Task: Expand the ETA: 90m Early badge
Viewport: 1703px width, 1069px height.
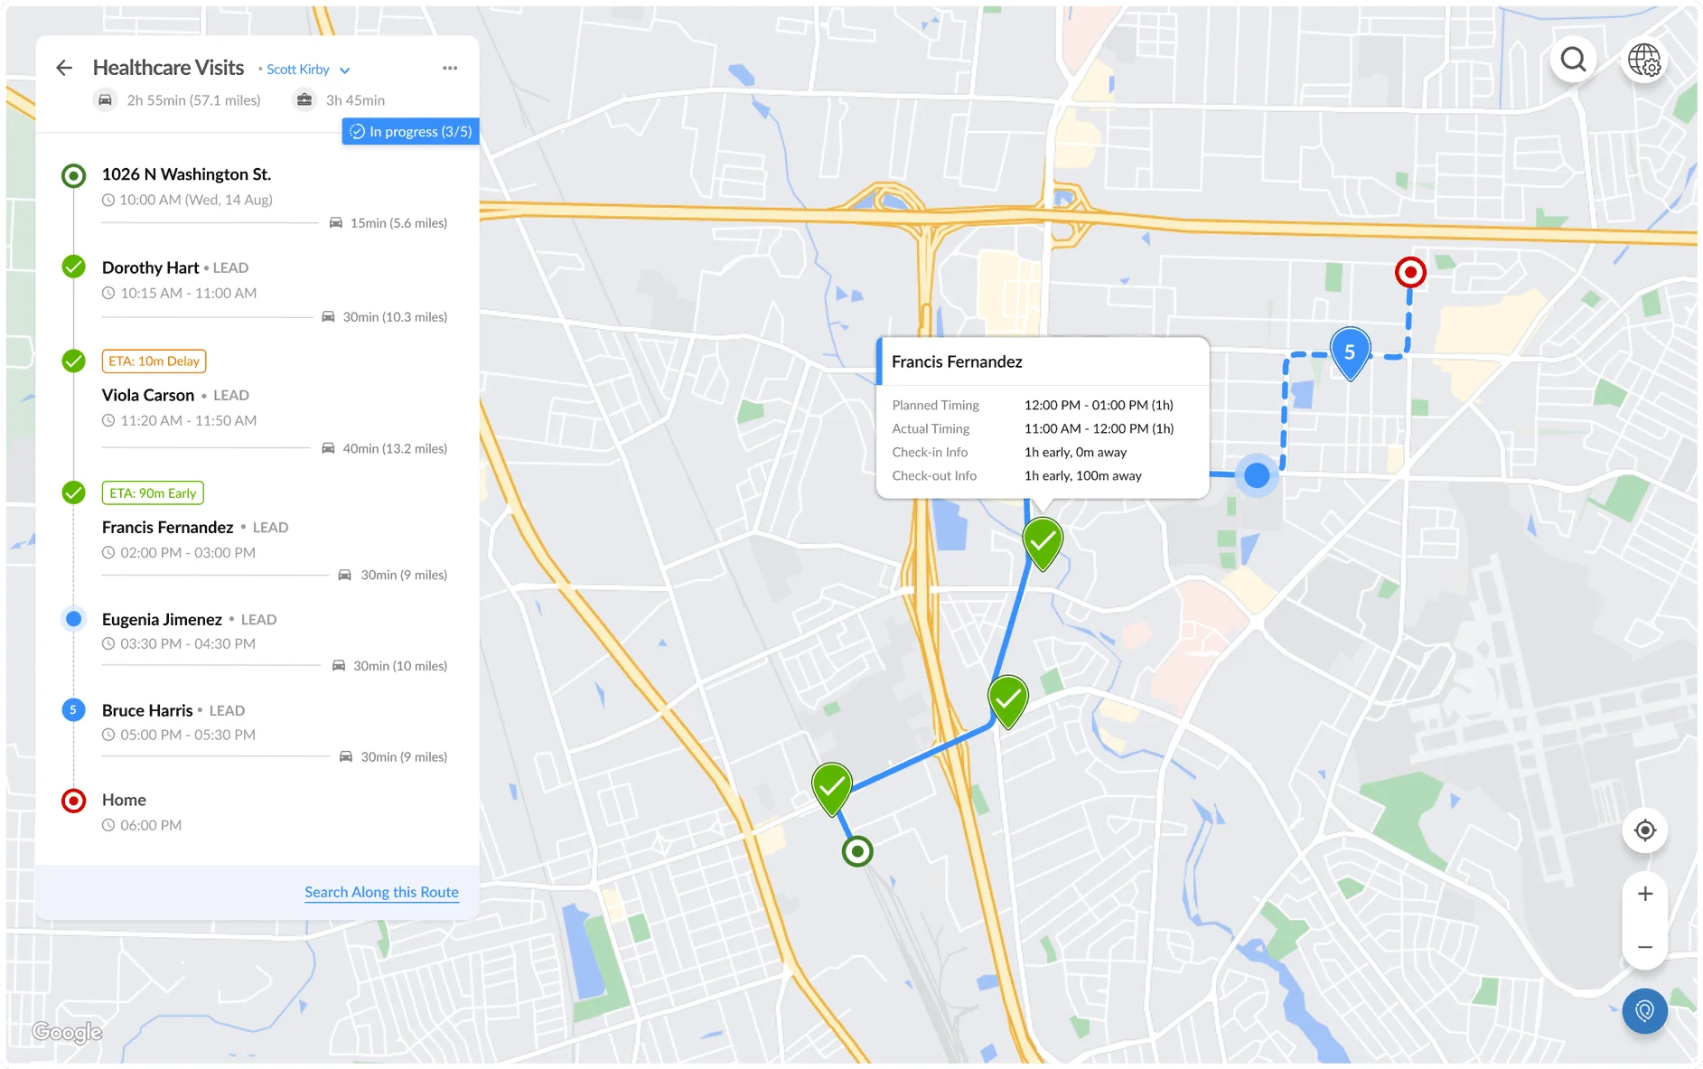Action: tap(152, 492)
